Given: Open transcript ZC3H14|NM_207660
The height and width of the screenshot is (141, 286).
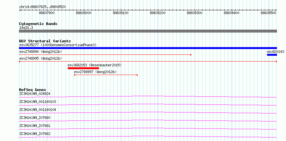Looking at the screenshot, I should point(35,118).
